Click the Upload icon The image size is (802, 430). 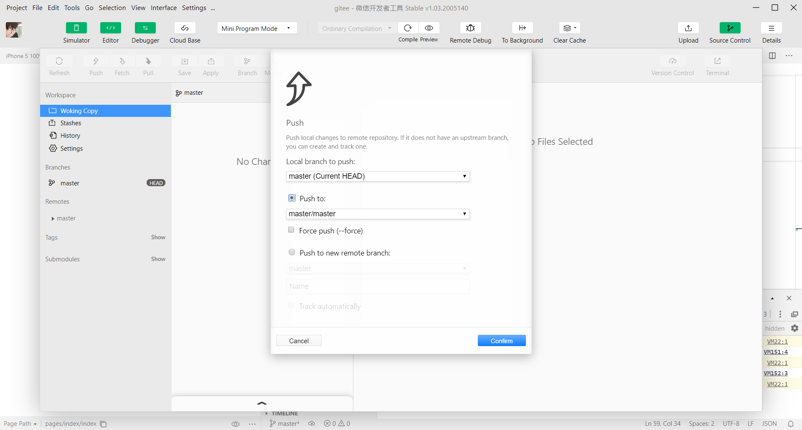[688, 28]
